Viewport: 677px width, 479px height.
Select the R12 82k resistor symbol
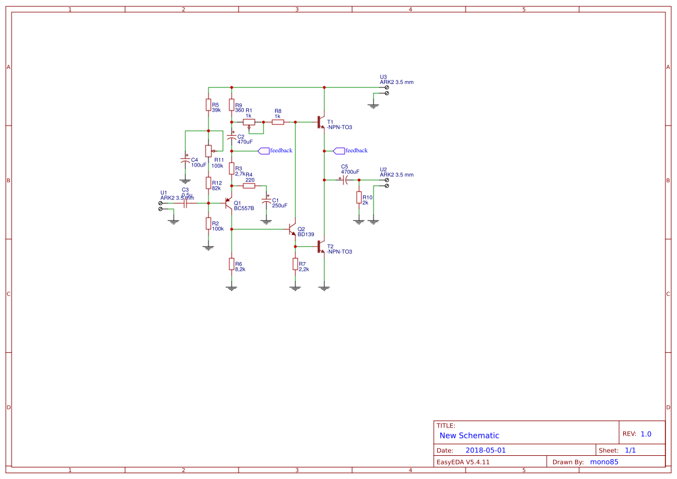pos(208,183)
